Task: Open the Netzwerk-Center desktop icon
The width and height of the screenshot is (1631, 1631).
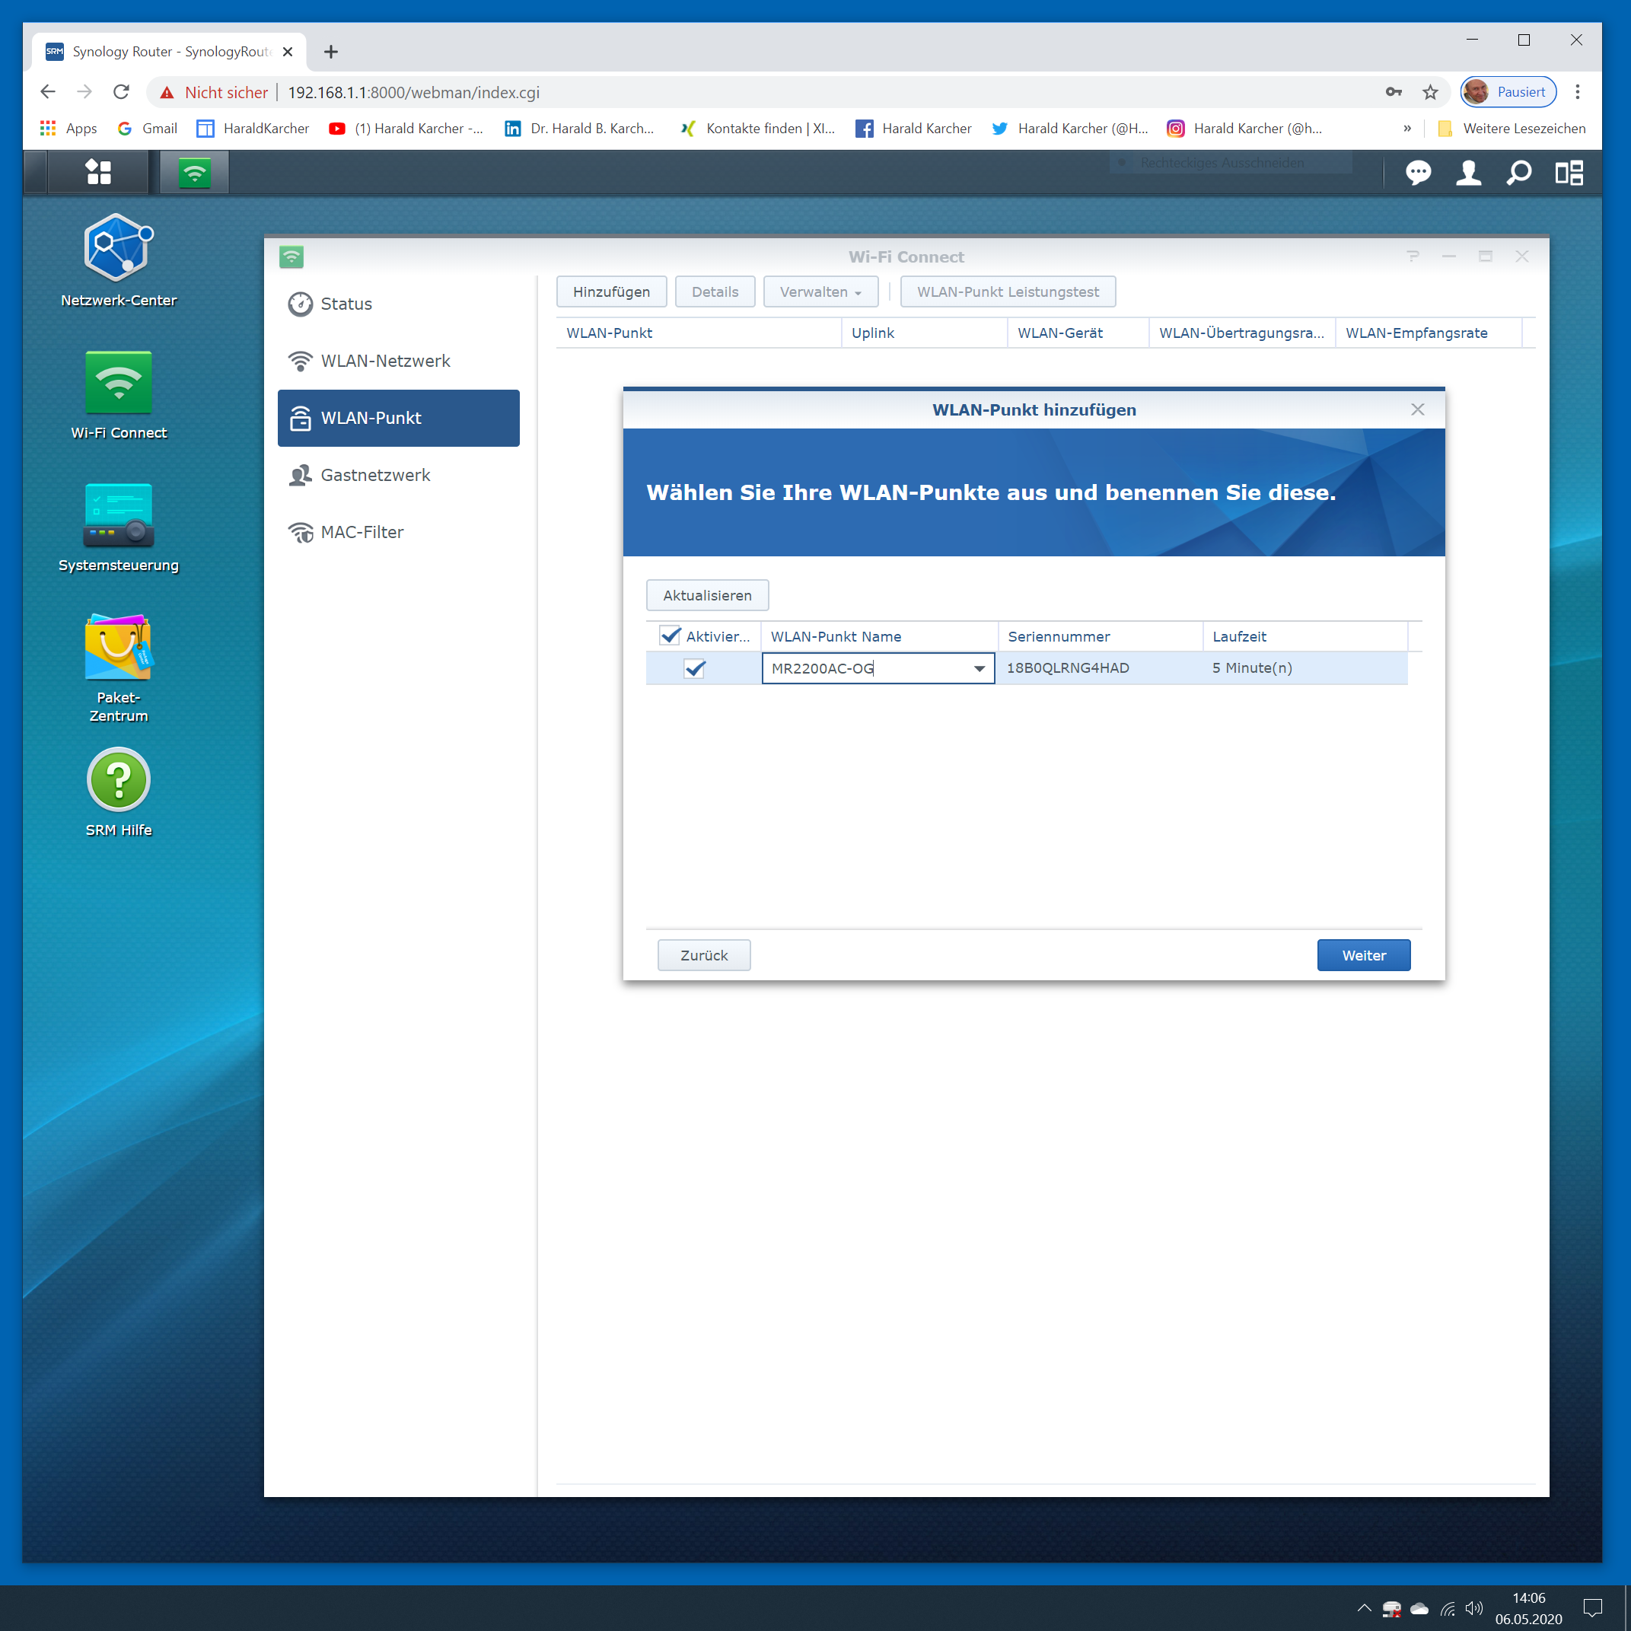Action: 118,248
